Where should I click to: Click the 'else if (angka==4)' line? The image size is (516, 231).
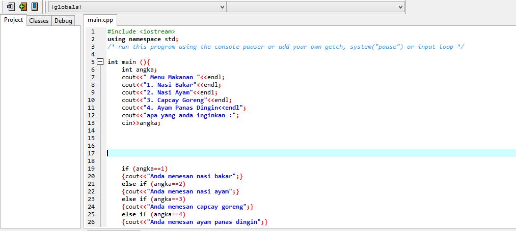tap(154, 214)
